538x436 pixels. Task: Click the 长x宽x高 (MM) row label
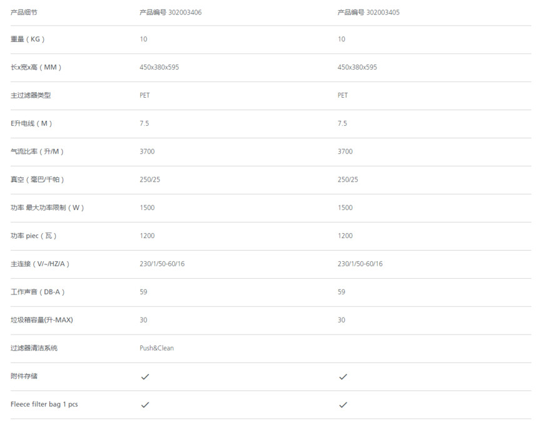pyautogui.click(x=36, y=67)
